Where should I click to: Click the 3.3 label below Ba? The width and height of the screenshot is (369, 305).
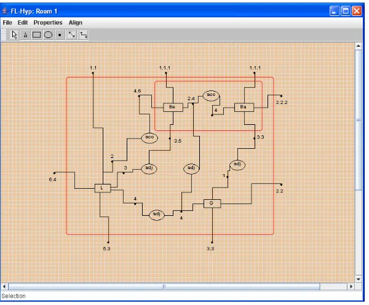[x=260, y=137]
